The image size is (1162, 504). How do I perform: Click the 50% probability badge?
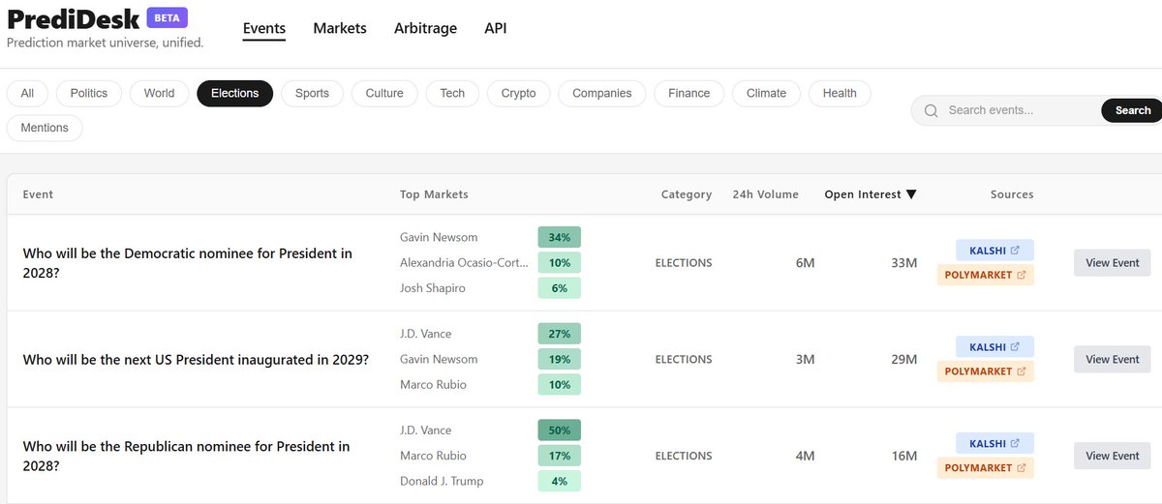click(x=560, y=430)
